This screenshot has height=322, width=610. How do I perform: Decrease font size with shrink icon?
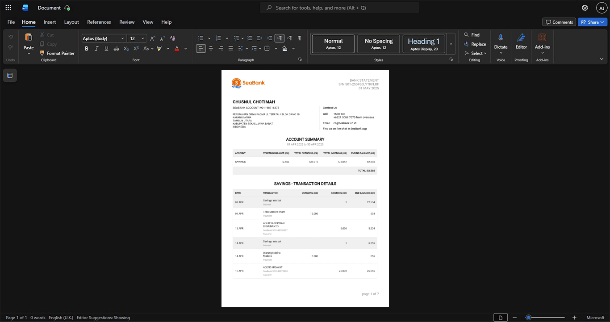coord(163,38)
